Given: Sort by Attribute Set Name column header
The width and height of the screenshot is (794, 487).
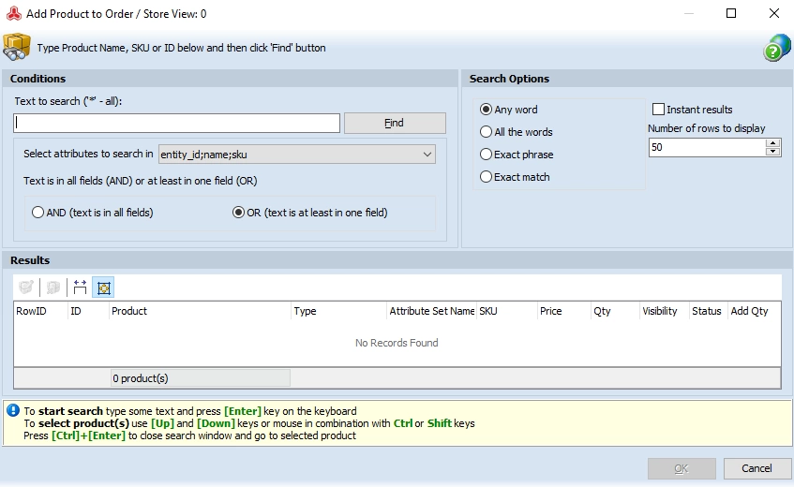Looking at the screenshot, I should [431, 311].
